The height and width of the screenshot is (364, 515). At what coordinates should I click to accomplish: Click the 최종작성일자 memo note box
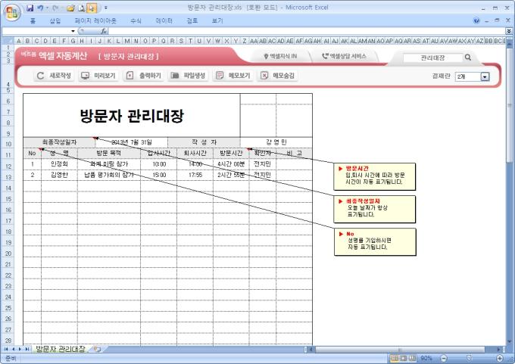click(374, 209)
